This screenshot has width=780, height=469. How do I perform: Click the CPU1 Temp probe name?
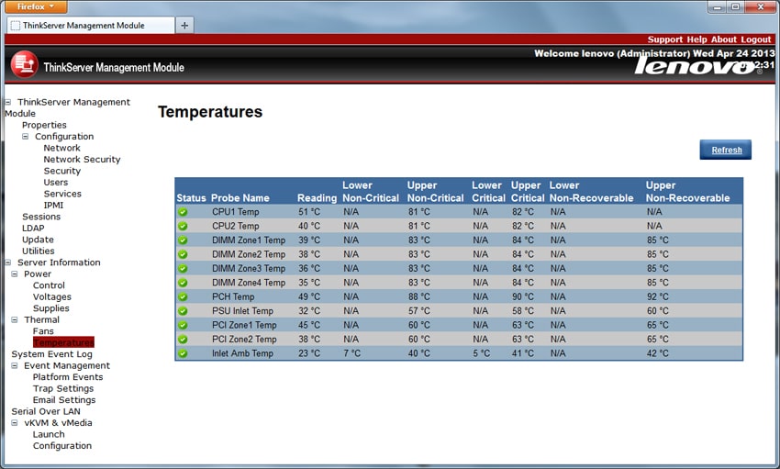pyautogui.click(x=235, y=212)
